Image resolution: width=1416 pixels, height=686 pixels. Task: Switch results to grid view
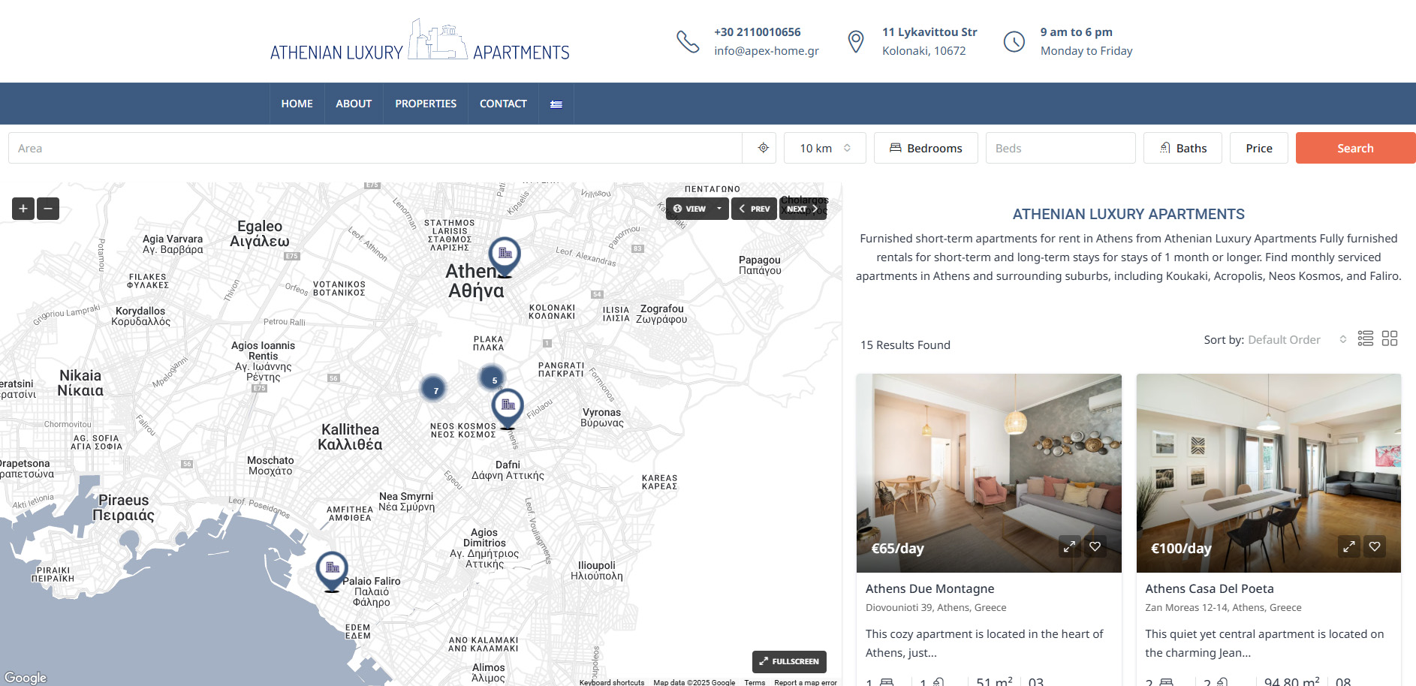click(1389, 338)
